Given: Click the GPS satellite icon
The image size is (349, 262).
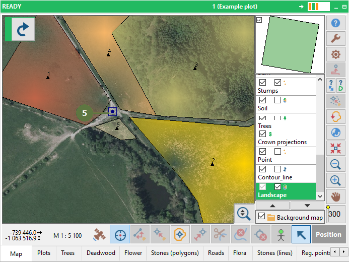Looking at the screenshot, I should coord(99,234).
